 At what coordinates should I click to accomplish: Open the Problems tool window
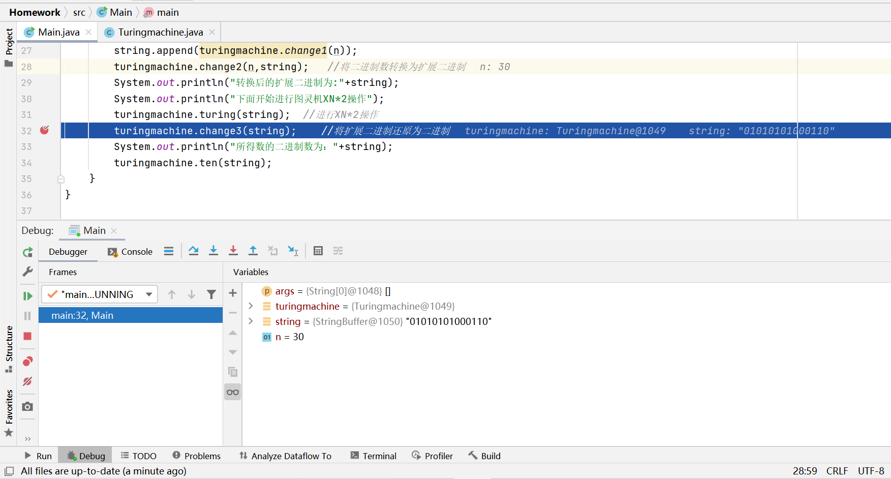click(x=196, y=456)
